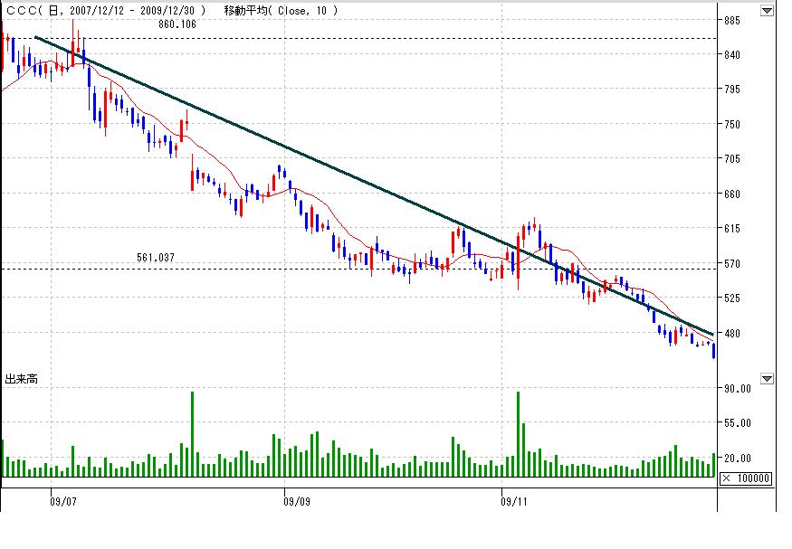Click the 出来高 volume panel label
792x549 pixels.
(22, 379)
